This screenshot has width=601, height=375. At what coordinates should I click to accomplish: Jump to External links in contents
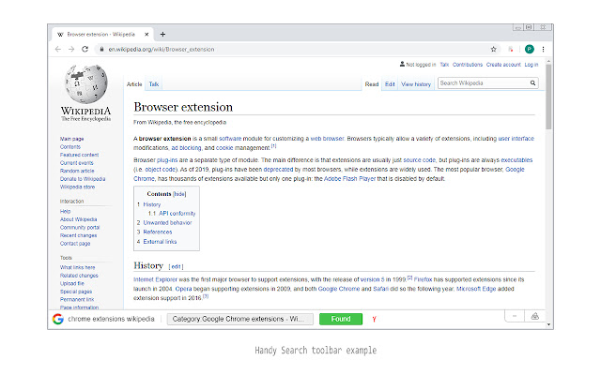pos(160,242)
